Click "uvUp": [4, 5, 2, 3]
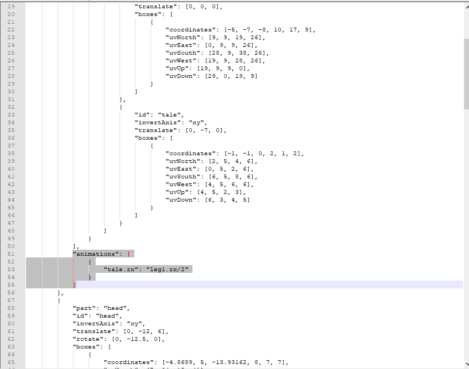 pos(206,192)
